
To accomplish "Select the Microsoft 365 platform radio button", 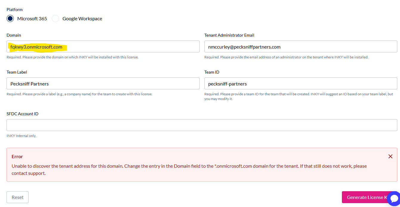I will [x=10, y=18].
